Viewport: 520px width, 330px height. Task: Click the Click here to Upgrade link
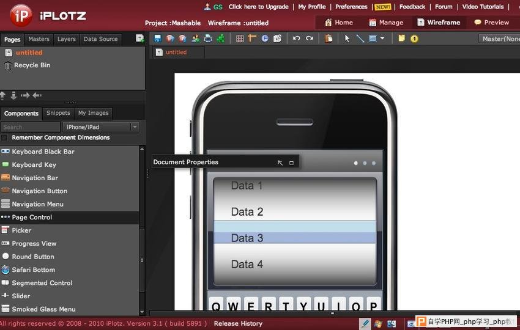point(258,7)
